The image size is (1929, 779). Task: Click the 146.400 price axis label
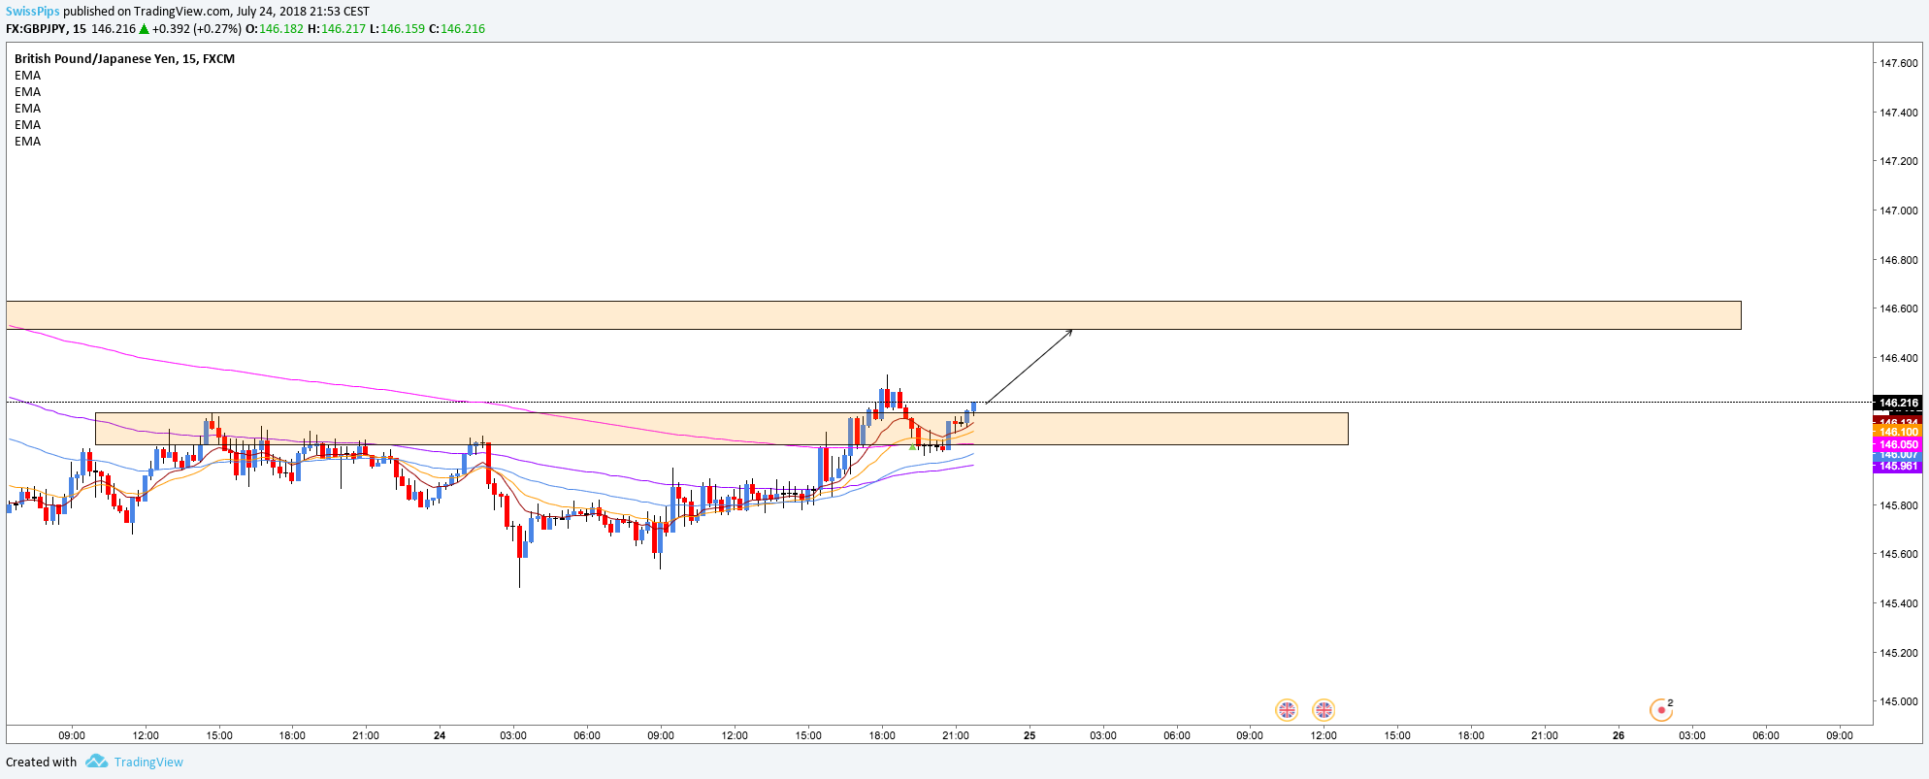[1899, 358]
